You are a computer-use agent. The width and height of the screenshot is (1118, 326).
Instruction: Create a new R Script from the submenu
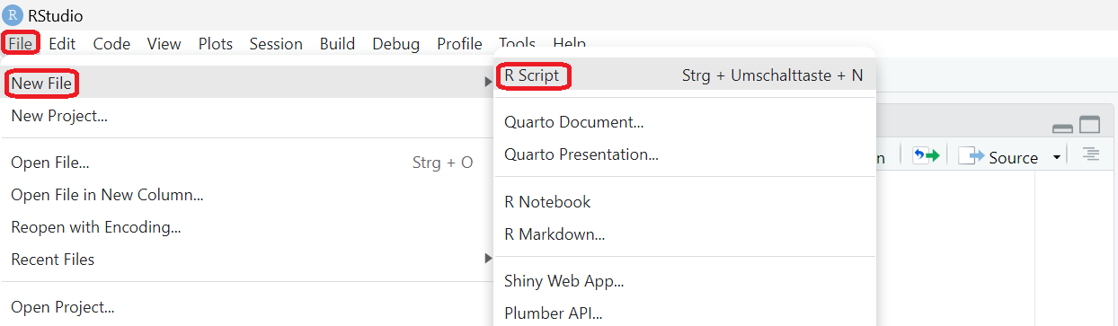coord(684,75)
